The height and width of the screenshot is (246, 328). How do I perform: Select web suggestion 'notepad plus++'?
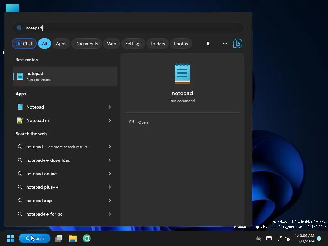pyautogui.click(x=65, y=187)
